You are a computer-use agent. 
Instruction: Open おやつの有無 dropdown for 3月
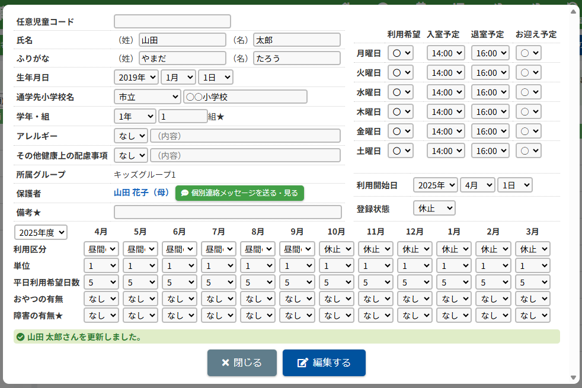click(532, 299)
